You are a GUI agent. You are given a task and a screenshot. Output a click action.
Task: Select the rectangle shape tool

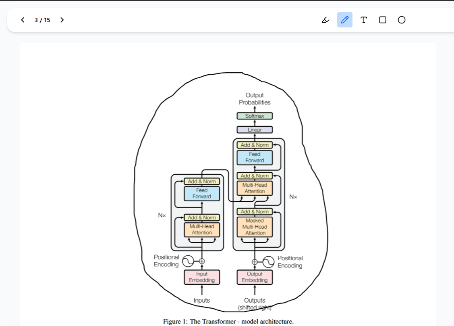coord(383,20)
